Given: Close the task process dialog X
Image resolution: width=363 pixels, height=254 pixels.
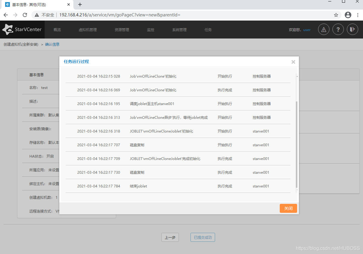Looking at the screenshot, I should [x=293, y=62].
